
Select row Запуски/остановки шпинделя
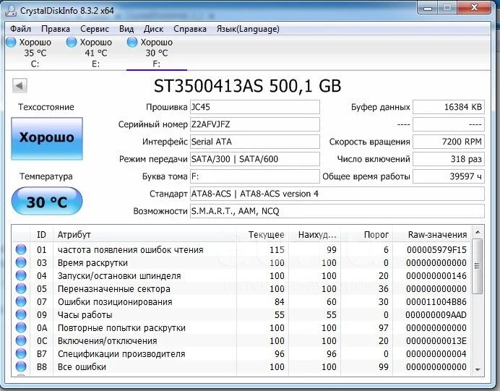point(242,275)
